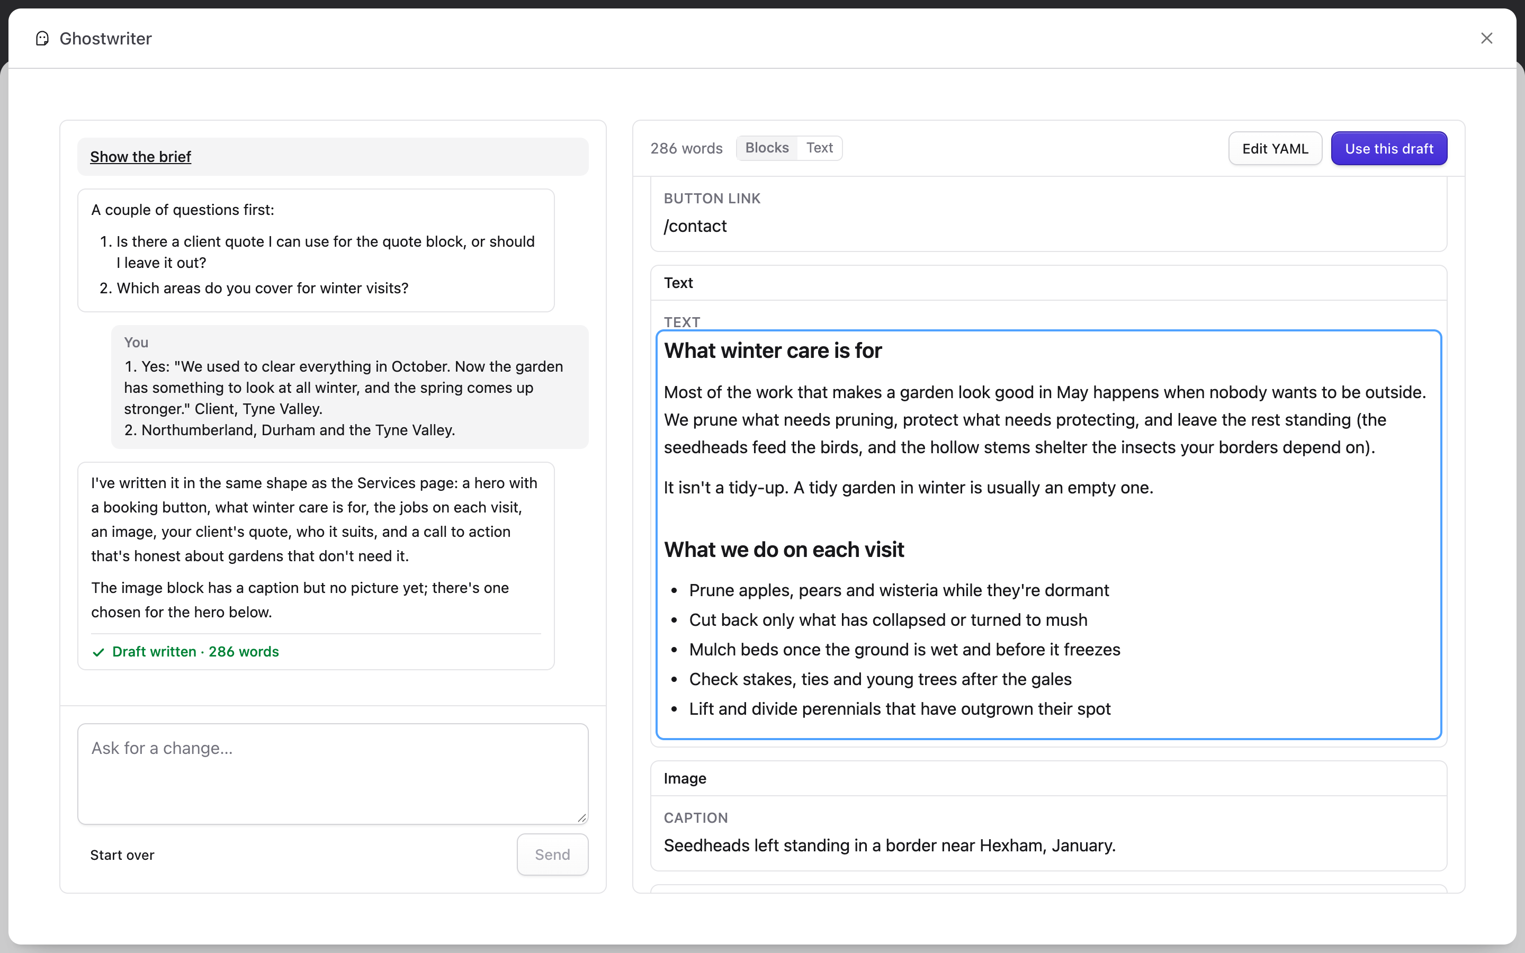Click the image block has a caption message
Screen dimensions: 1525x953
click(x=300, y=600)
